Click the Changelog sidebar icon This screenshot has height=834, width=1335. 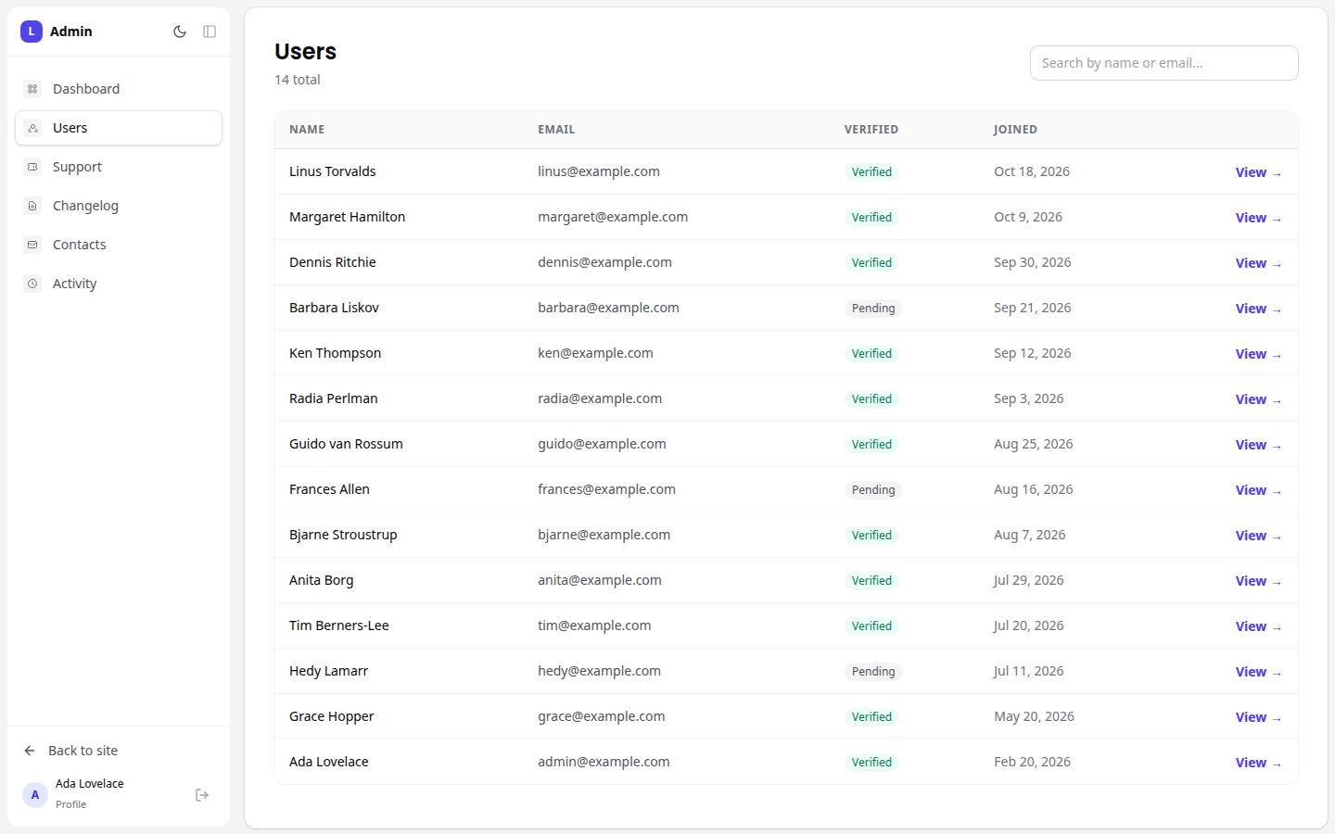pyautogui.click(x=32, y=206)
